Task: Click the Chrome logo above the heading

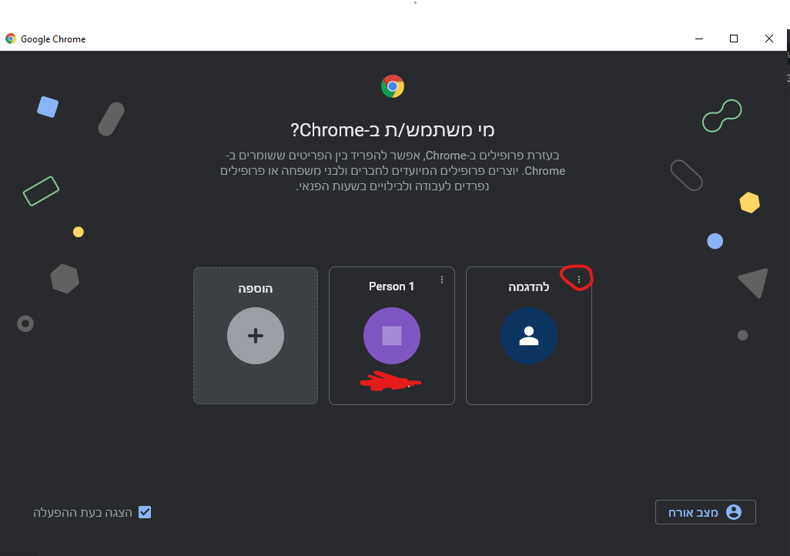Action: (392, 86)
